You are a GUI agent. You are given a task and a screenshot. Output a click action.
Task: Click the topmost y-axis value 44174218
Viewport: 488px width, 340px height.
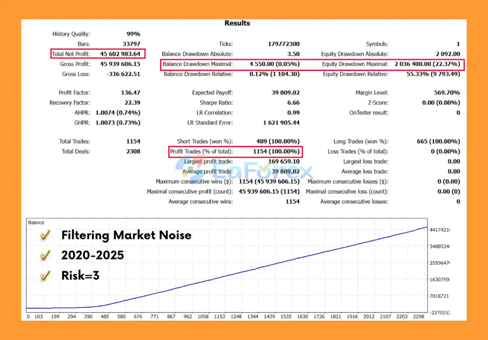pos(440,229)
